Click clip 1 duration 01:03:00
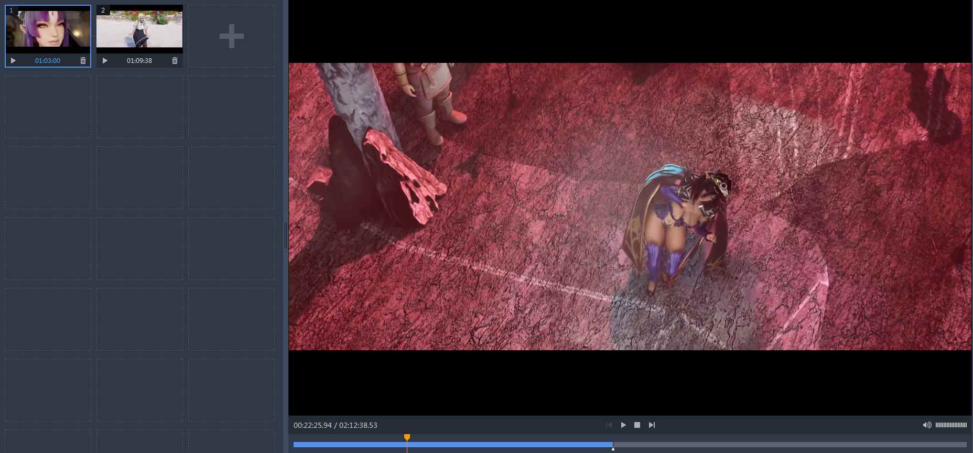 point(48,61)
